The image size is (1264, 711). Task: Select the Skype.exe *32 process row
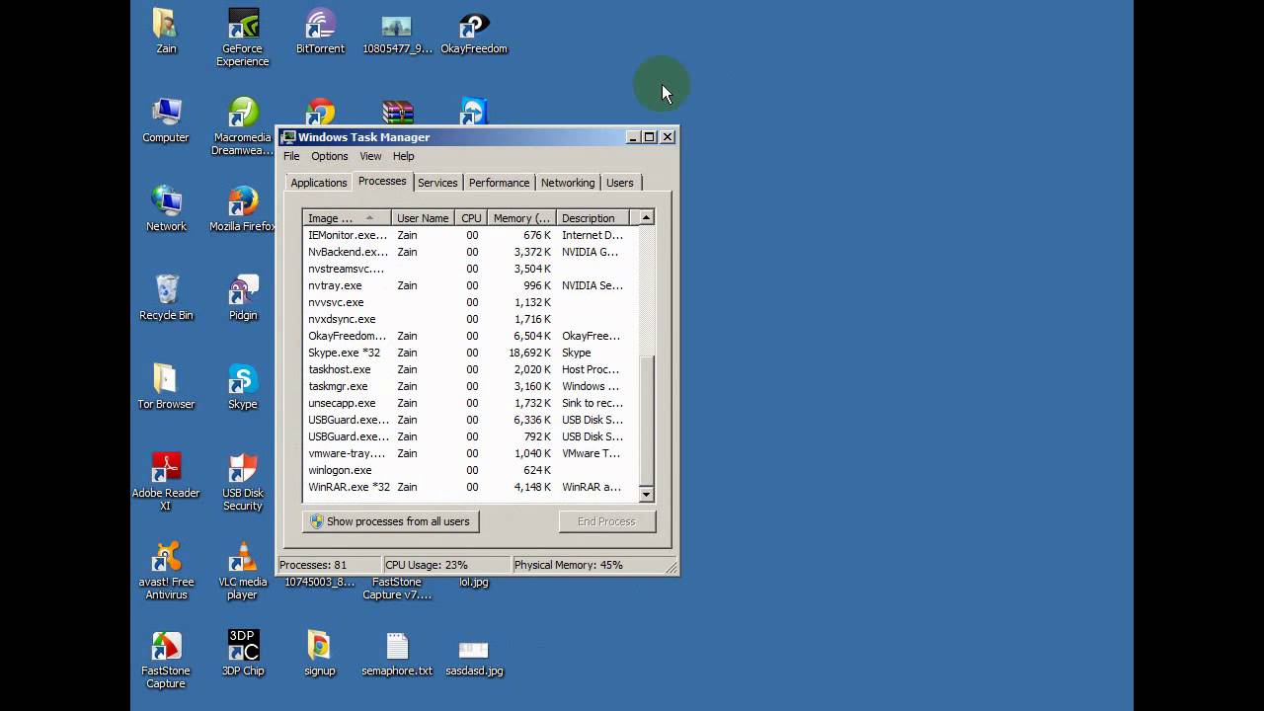coord(471,353)
